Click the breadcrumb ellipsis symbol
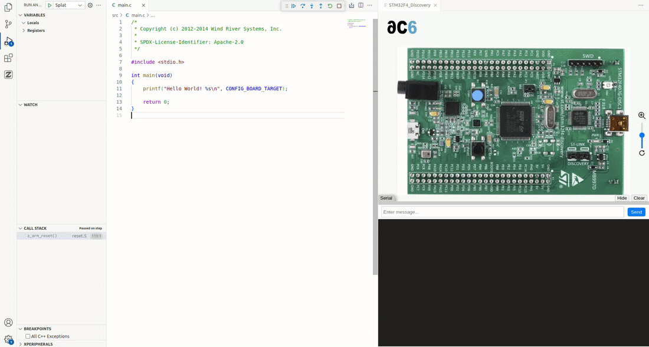 [153, 15]
